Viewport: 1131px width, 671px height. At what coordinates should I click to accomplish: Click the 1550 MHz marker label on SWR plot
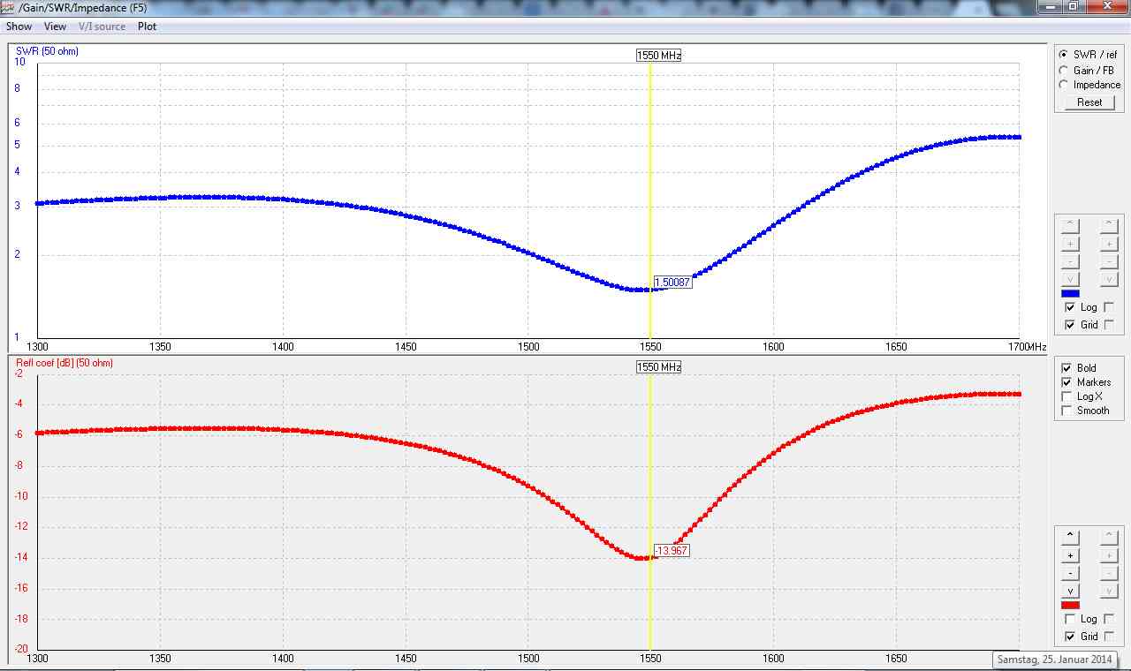659,56
